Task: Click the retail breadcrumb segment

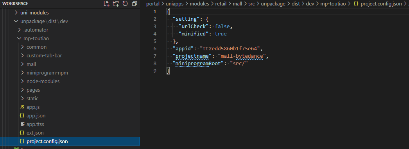Action: click(x=221, y=4)
